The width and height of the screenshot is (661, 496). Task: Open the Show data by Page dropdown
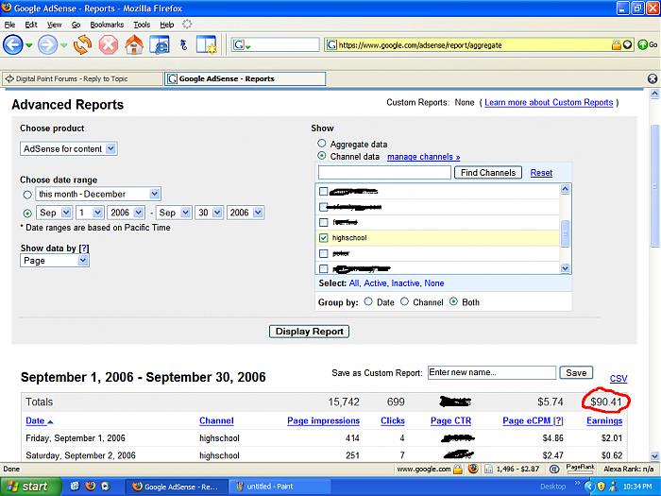55,260
